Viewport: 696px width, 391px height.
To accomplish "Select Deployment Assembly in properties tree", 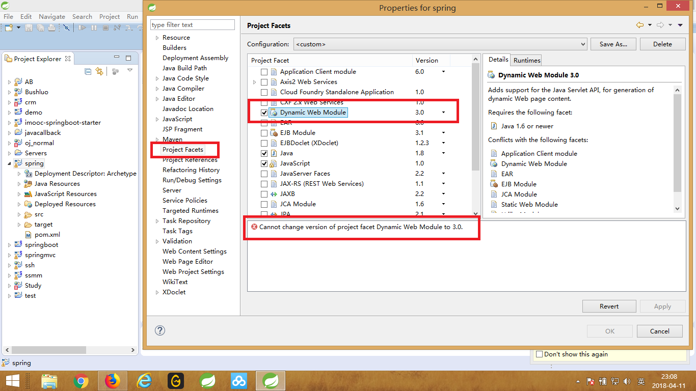I will 195,58.
